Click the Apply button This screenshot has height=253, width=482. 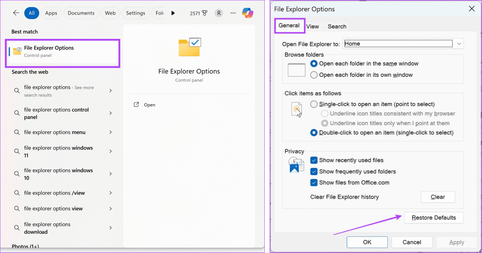(457, 242)
